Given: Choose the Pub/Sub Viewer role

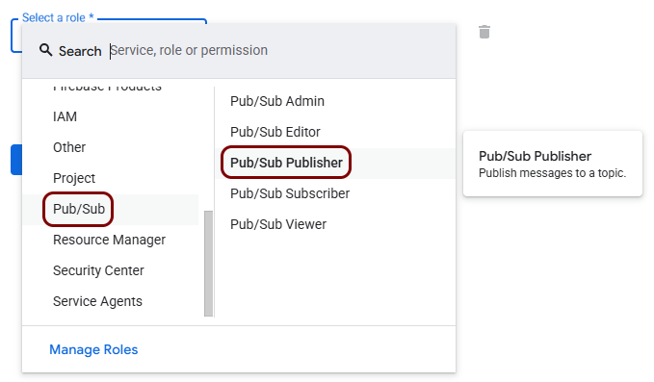Looking at the screenshot, I should [x=278, y=224].
